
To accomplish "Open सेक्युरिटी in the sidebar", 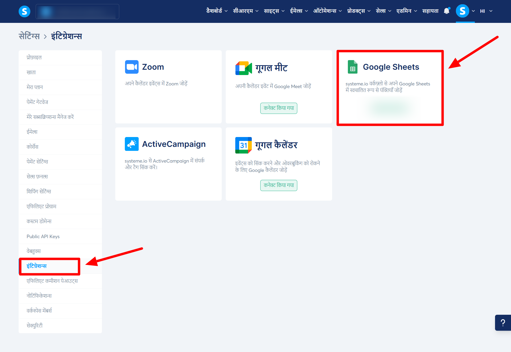I will tap(60, 326).
